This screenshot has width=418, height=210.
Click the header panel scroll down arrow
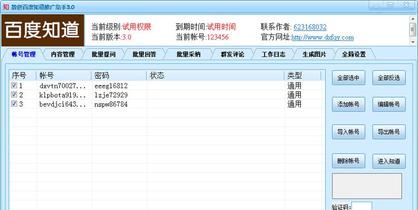coord(413,42)
